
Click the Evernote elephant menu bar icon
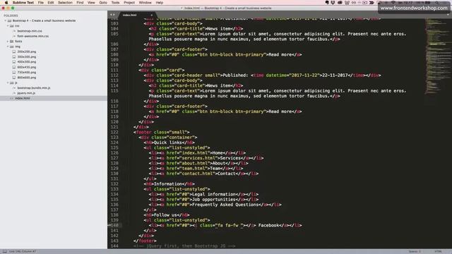coord(327,3)
